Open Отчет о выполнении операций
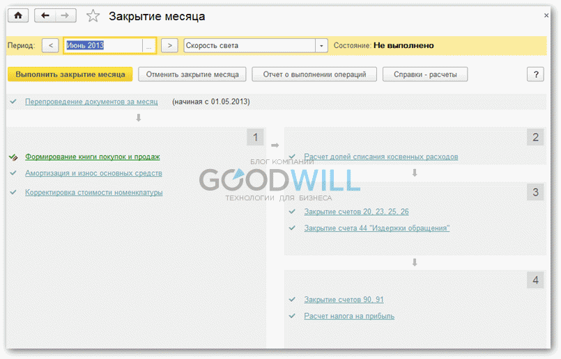This screenshot has width=561, height=359. pyautogui.click(x=314, y=74)
